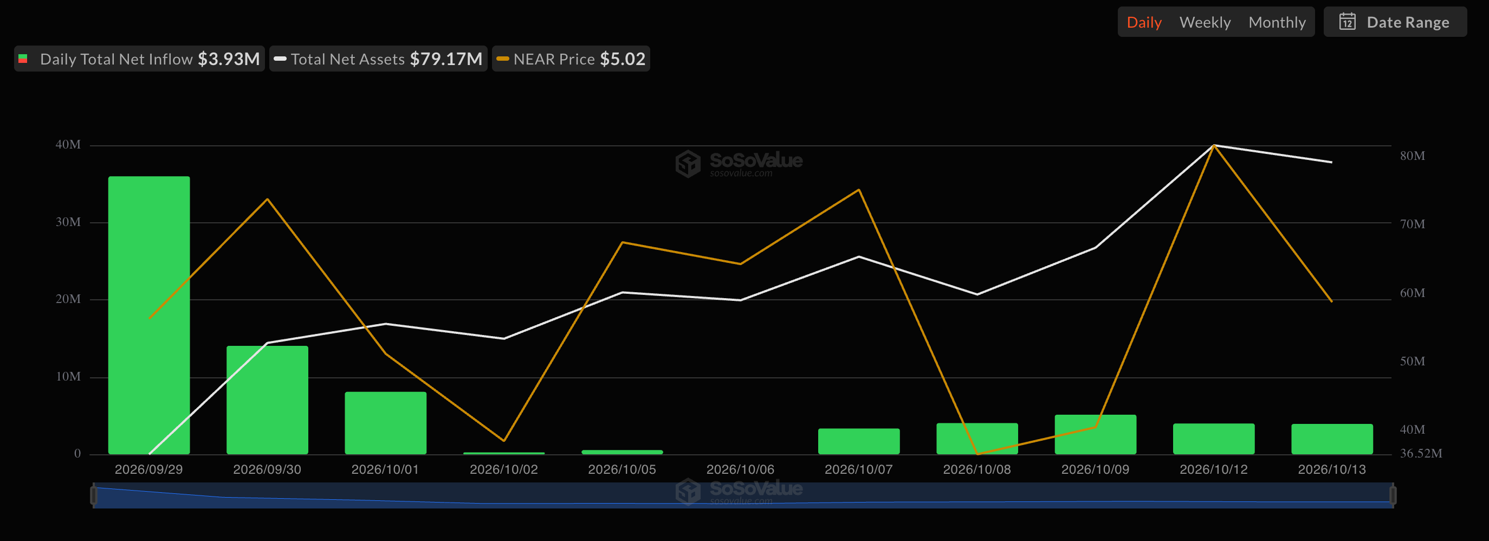Toggle NEAR Price legend series

pyautogui.click(x=571, y=59)
